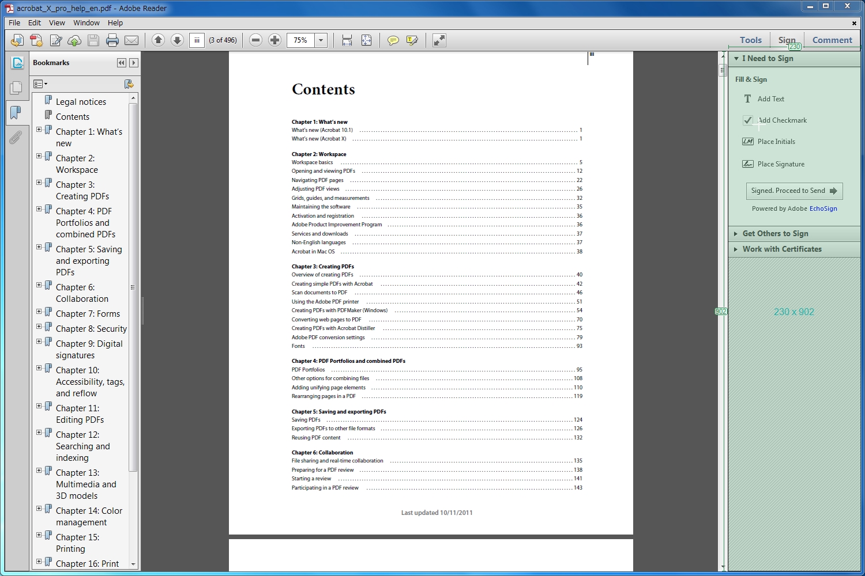Click the find current bookmark icon
The width and height of the screenshot is (865, 576).
coord(129,84)
